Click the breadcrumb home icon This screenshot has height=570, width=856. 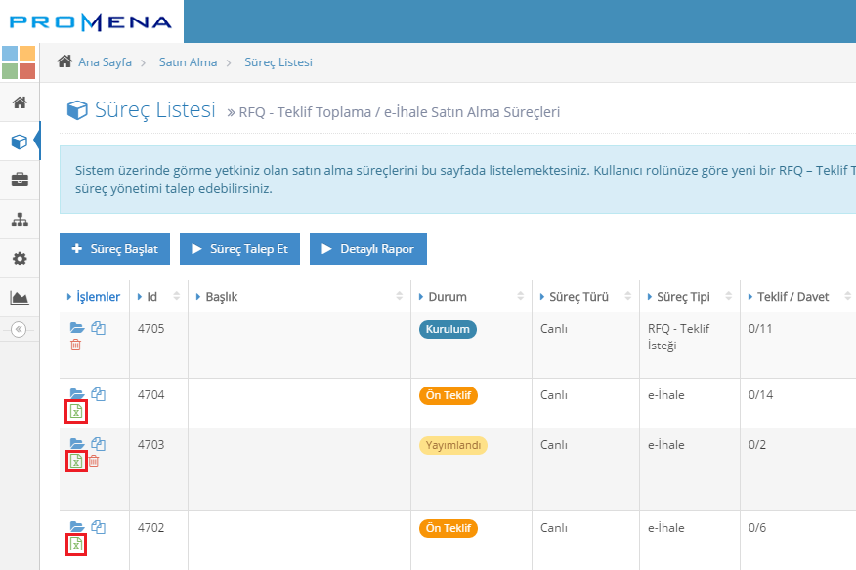coord(64,61)
